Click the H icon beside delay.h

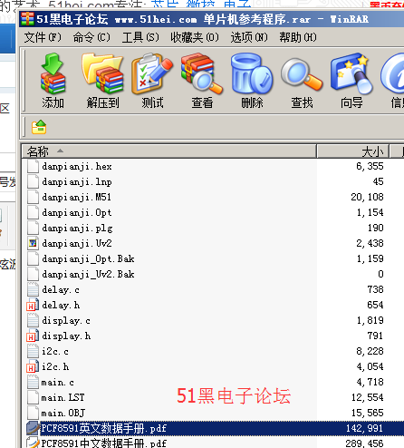33,306
